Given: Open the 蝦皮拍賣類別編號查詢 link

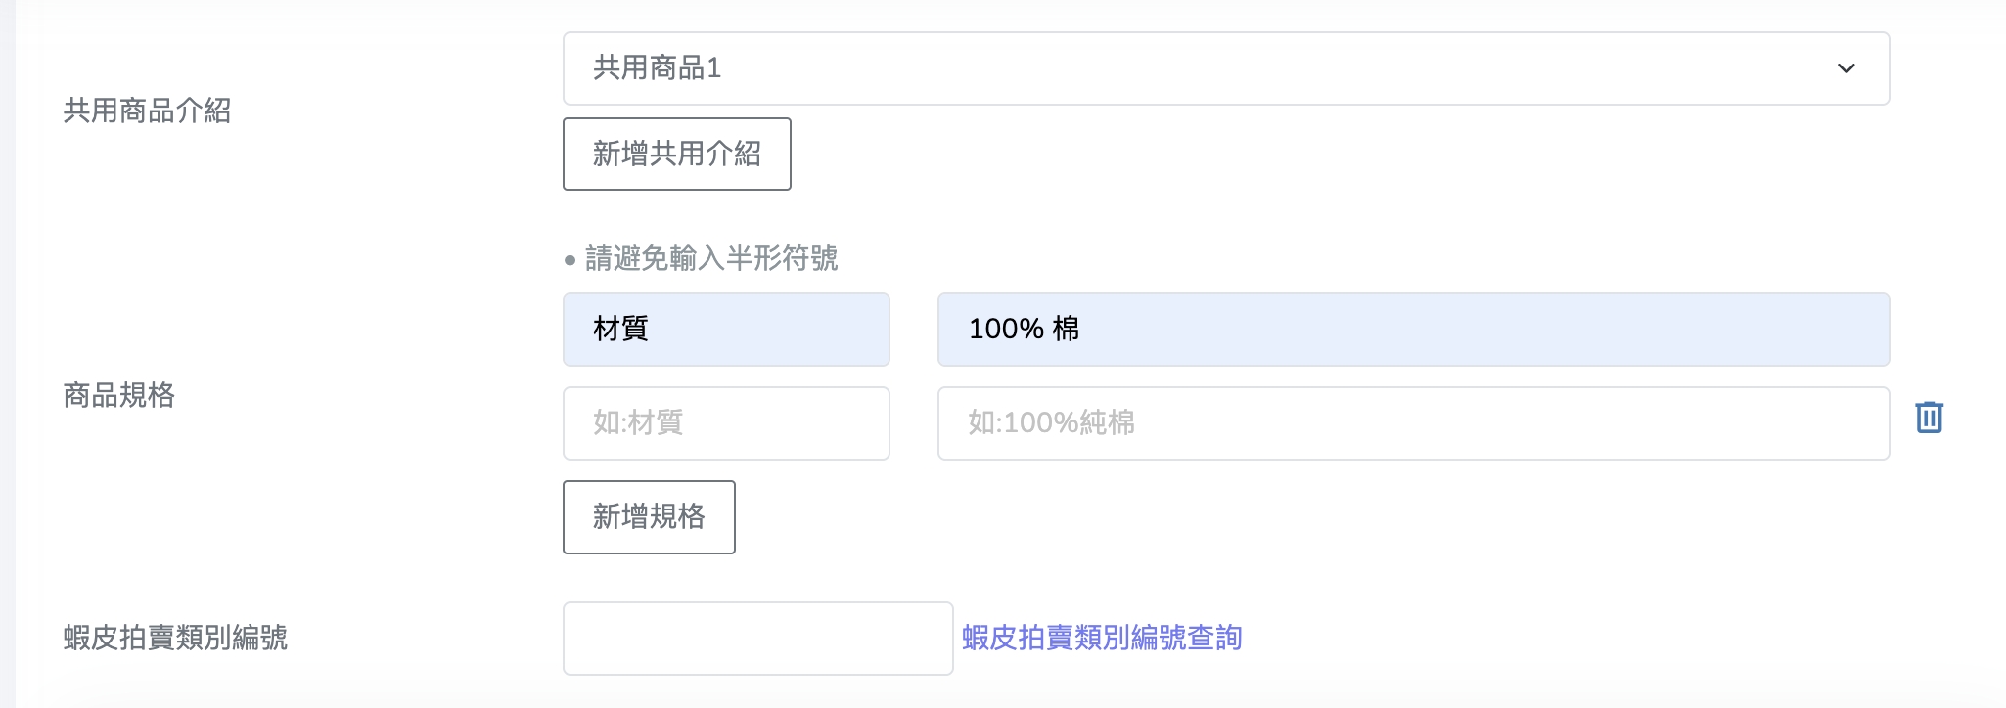Looking at the screenshot, I should 1102,639.
